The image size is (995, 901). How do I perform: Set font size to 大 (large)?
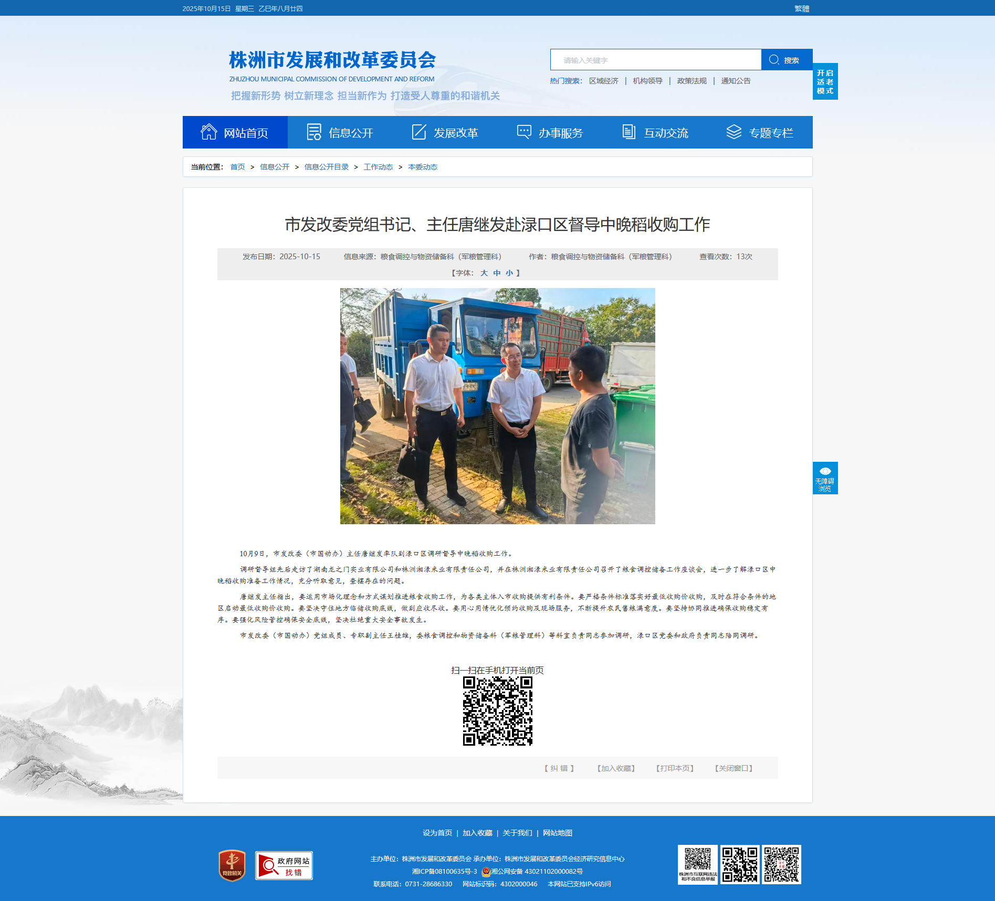pos(484,273)
